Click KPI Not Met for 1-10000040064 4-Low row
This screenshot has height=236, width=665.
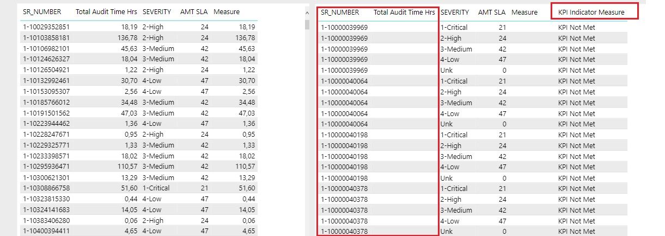tap(577, 113)
